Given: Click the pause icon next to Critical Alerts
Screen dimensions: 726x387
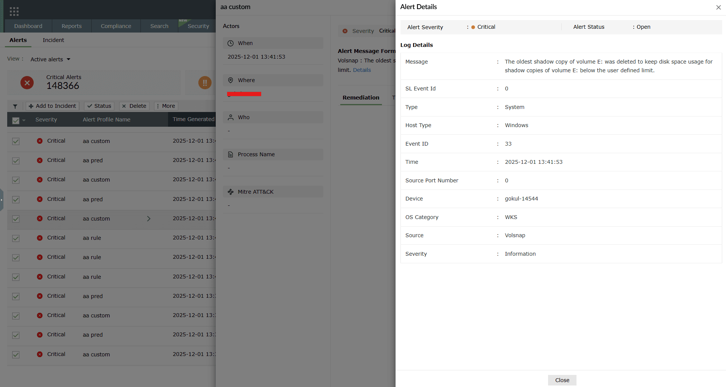Looking at the screenshot, I should 205,82.
